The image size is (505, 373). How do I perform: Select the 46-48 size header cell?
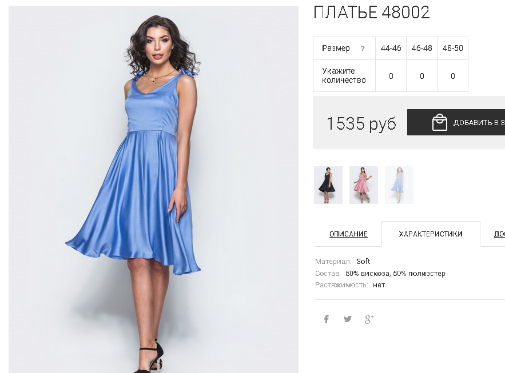(422, 48)
